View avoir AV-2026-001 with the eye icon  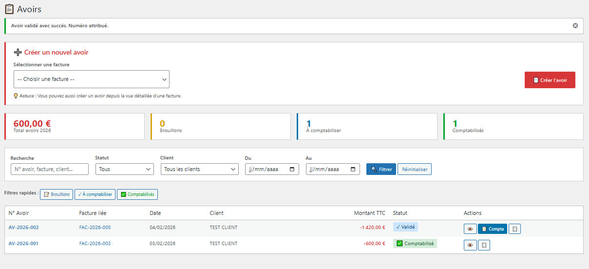pyautogui.click(x=470, y=245)
